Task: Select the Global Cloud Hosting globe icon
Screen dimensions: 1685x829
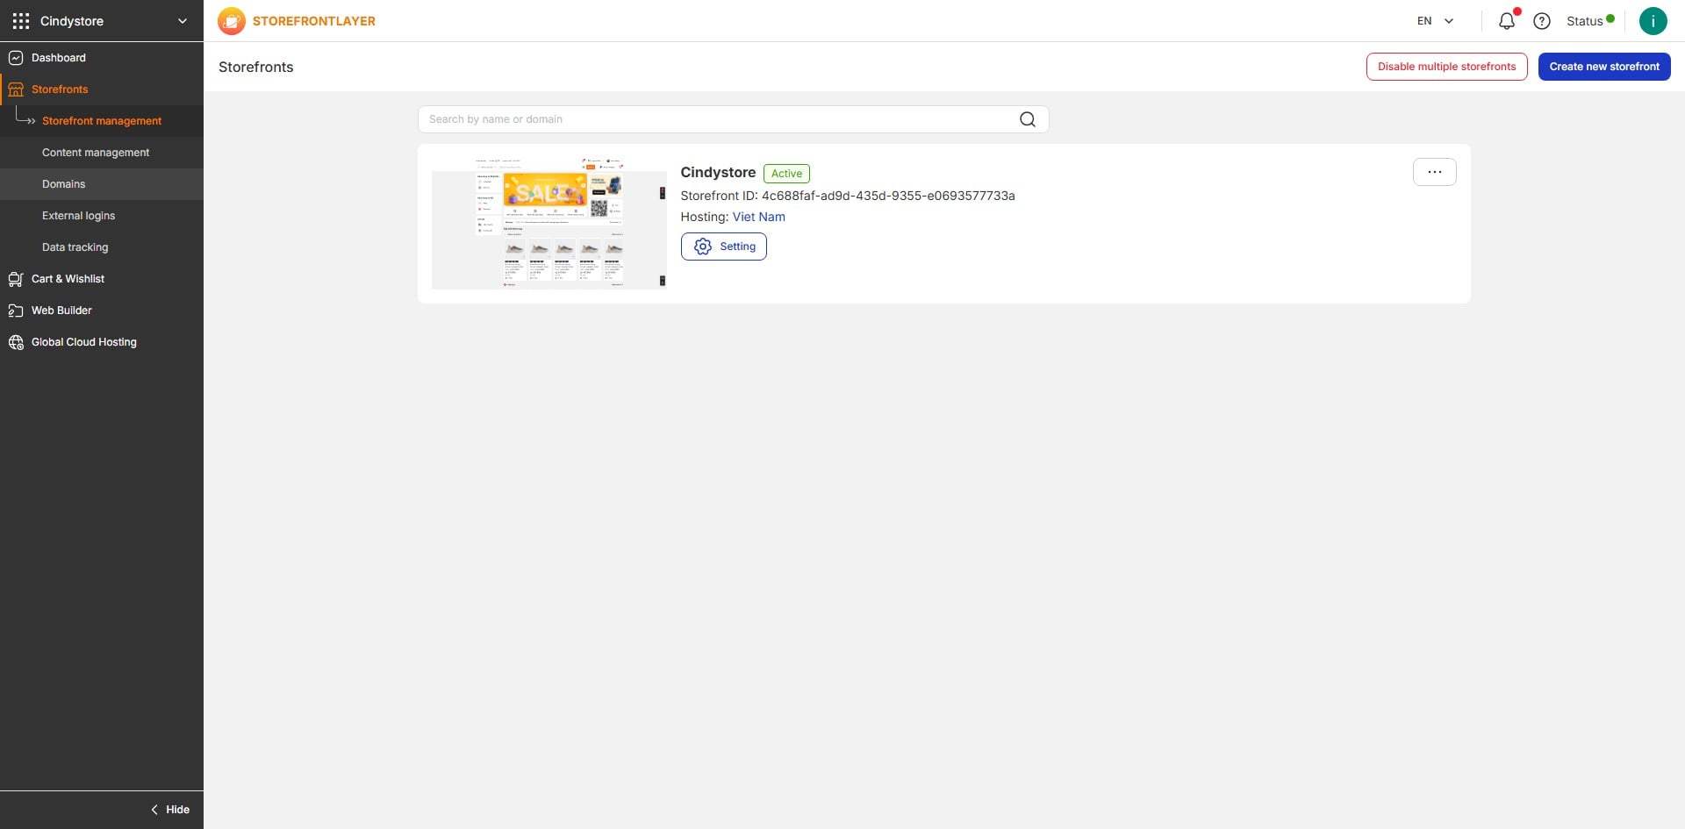Action: click(x=16, y=341)
